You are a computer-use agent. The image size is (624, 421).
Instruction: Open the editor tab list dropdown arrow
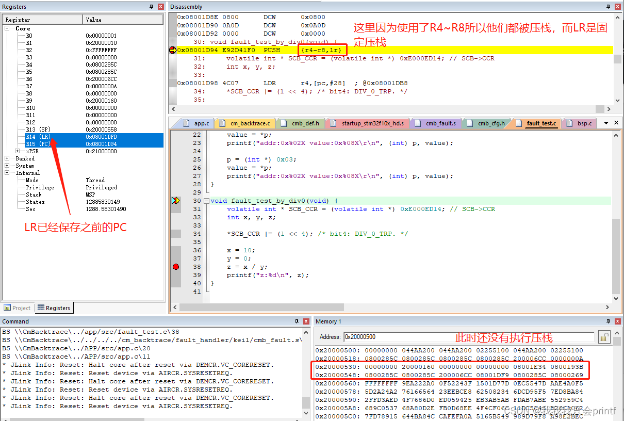(606, 123)
